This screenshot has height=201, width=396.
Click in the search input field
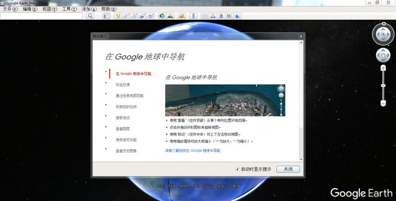41,16
